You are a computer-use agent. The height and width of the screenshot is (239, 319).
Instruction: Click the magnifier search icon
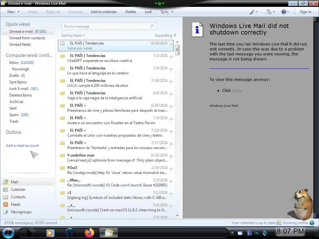pyautogui.click(x=152, y=26)
